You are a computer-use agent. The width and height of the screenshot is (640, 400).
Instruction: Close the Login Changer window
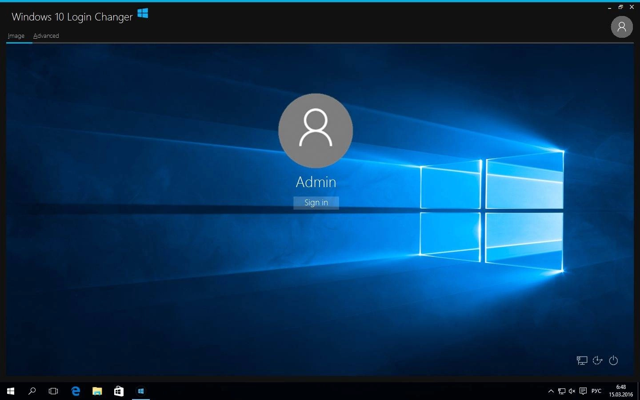(x=632, y=7)
